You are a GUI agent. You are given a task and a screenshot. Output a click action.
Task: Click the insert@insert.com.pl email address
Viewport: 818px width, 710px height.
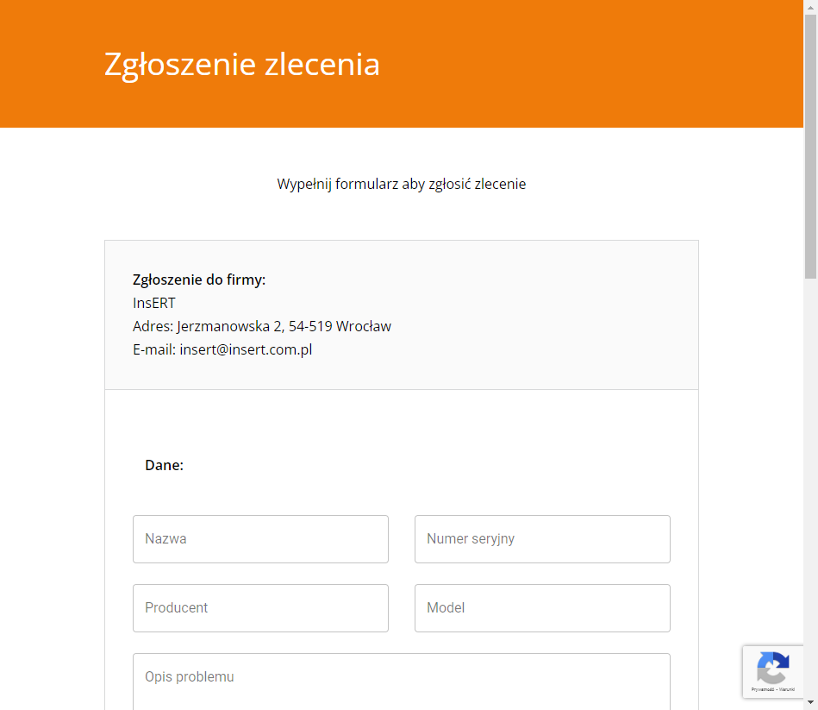246,349
